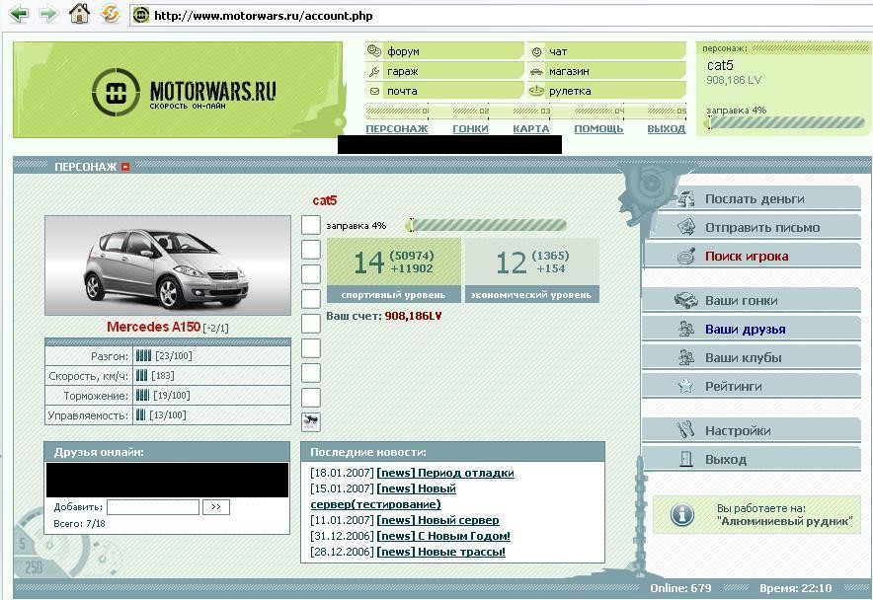This screenshot has height=600, width=873.
Task: Click the browser refresh icon
Action: point(111,14)
